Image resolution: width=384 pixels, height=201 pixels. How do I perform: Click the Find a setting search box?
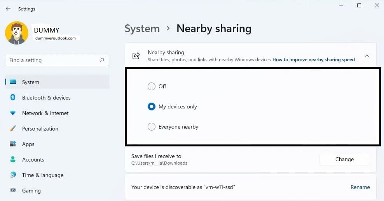(x=52, y=60)
